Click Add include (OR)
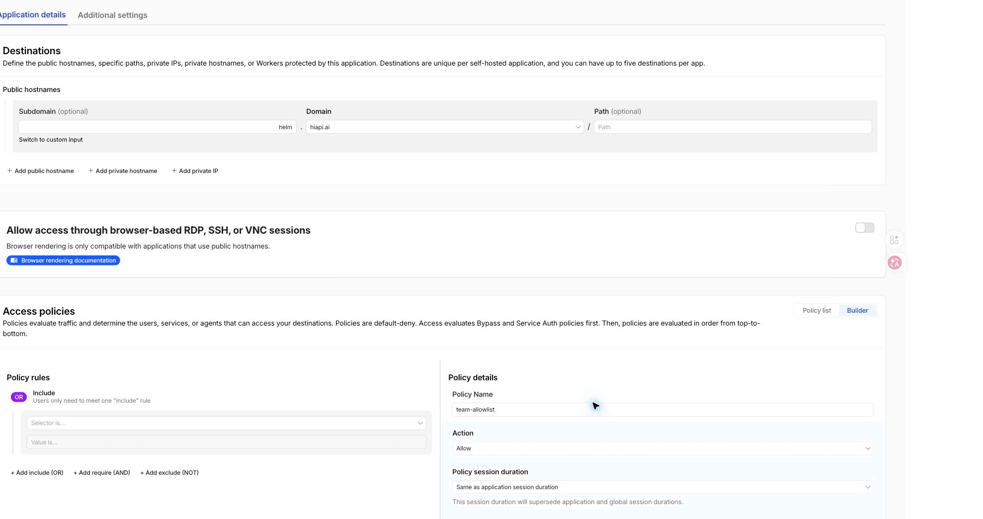The image size is (983, 519). point(37,473)
